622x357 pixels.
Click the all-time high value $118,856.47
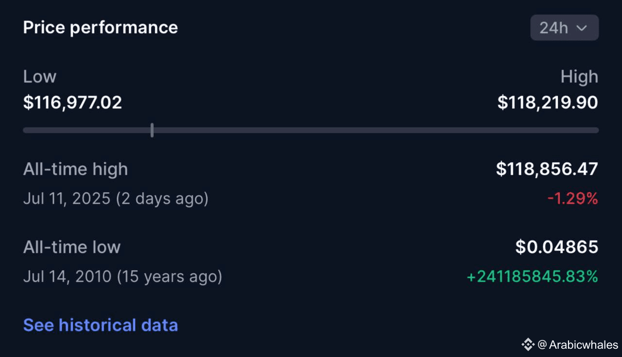547,169
